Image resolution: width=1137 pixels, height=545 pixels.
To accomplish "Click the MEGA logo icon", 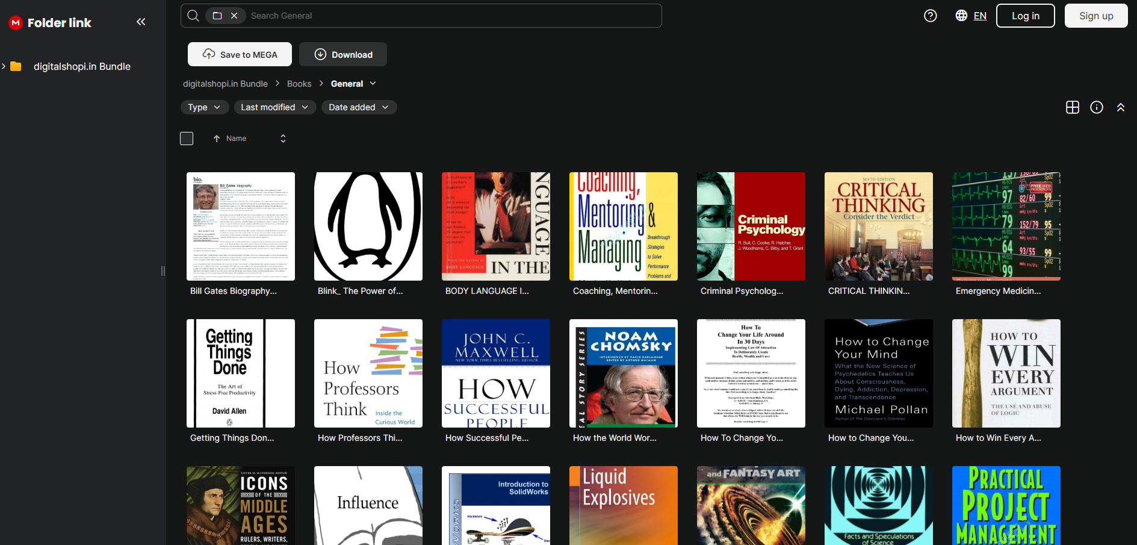I will (x=16, y=23).
